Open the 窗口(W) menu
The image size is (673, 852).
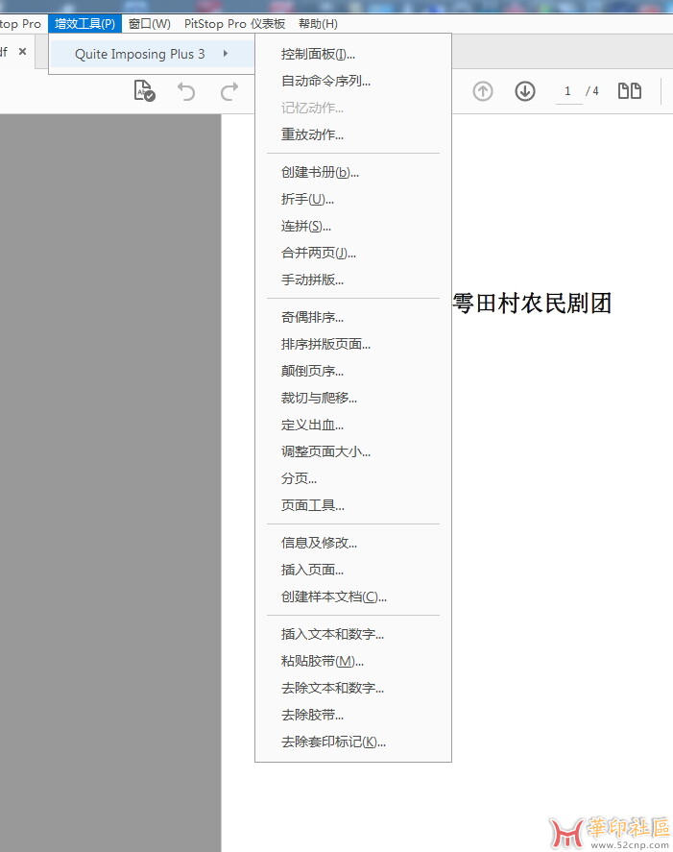(149, 23)
